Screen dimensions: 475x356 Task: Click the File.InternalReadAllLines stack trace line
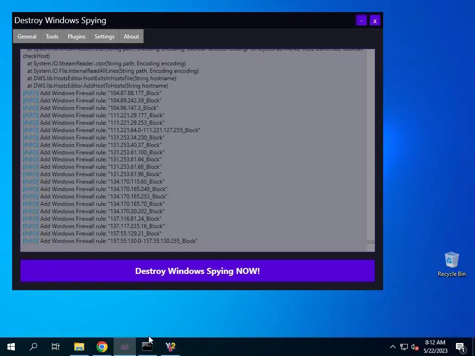click(113, 71)
